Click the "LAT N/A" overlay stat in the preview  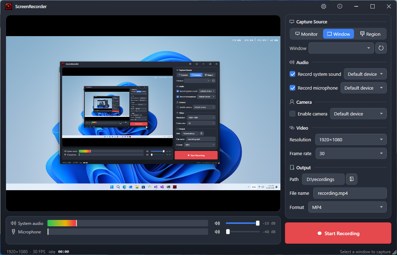tap(274, 40)
